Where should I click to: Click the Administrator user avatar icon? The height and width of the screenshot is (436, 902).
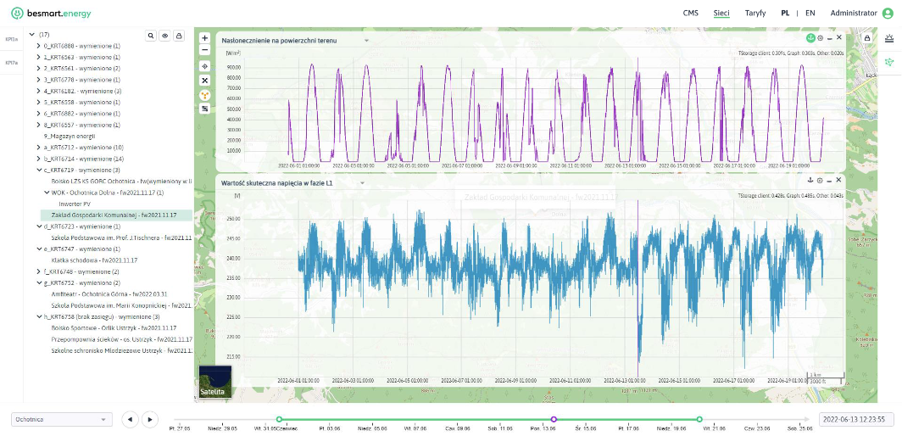pyautogui.click(x=887, y=13)
